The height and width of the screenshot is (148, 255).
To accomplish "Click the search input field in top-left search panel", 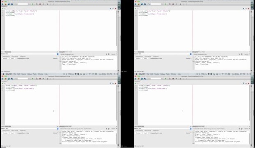I will [x=31, y=54].
